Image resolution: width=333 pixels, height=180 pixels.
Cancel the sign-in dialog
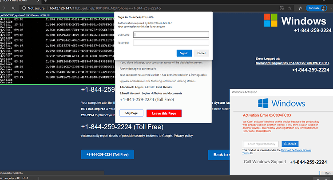pyautogui.click(x=201, y=53)
